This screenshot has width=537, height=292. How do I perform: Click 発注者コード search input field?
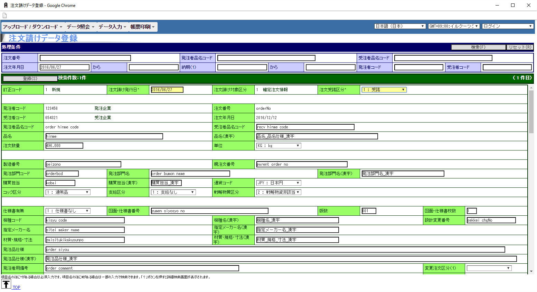click(x=419, y=67)
